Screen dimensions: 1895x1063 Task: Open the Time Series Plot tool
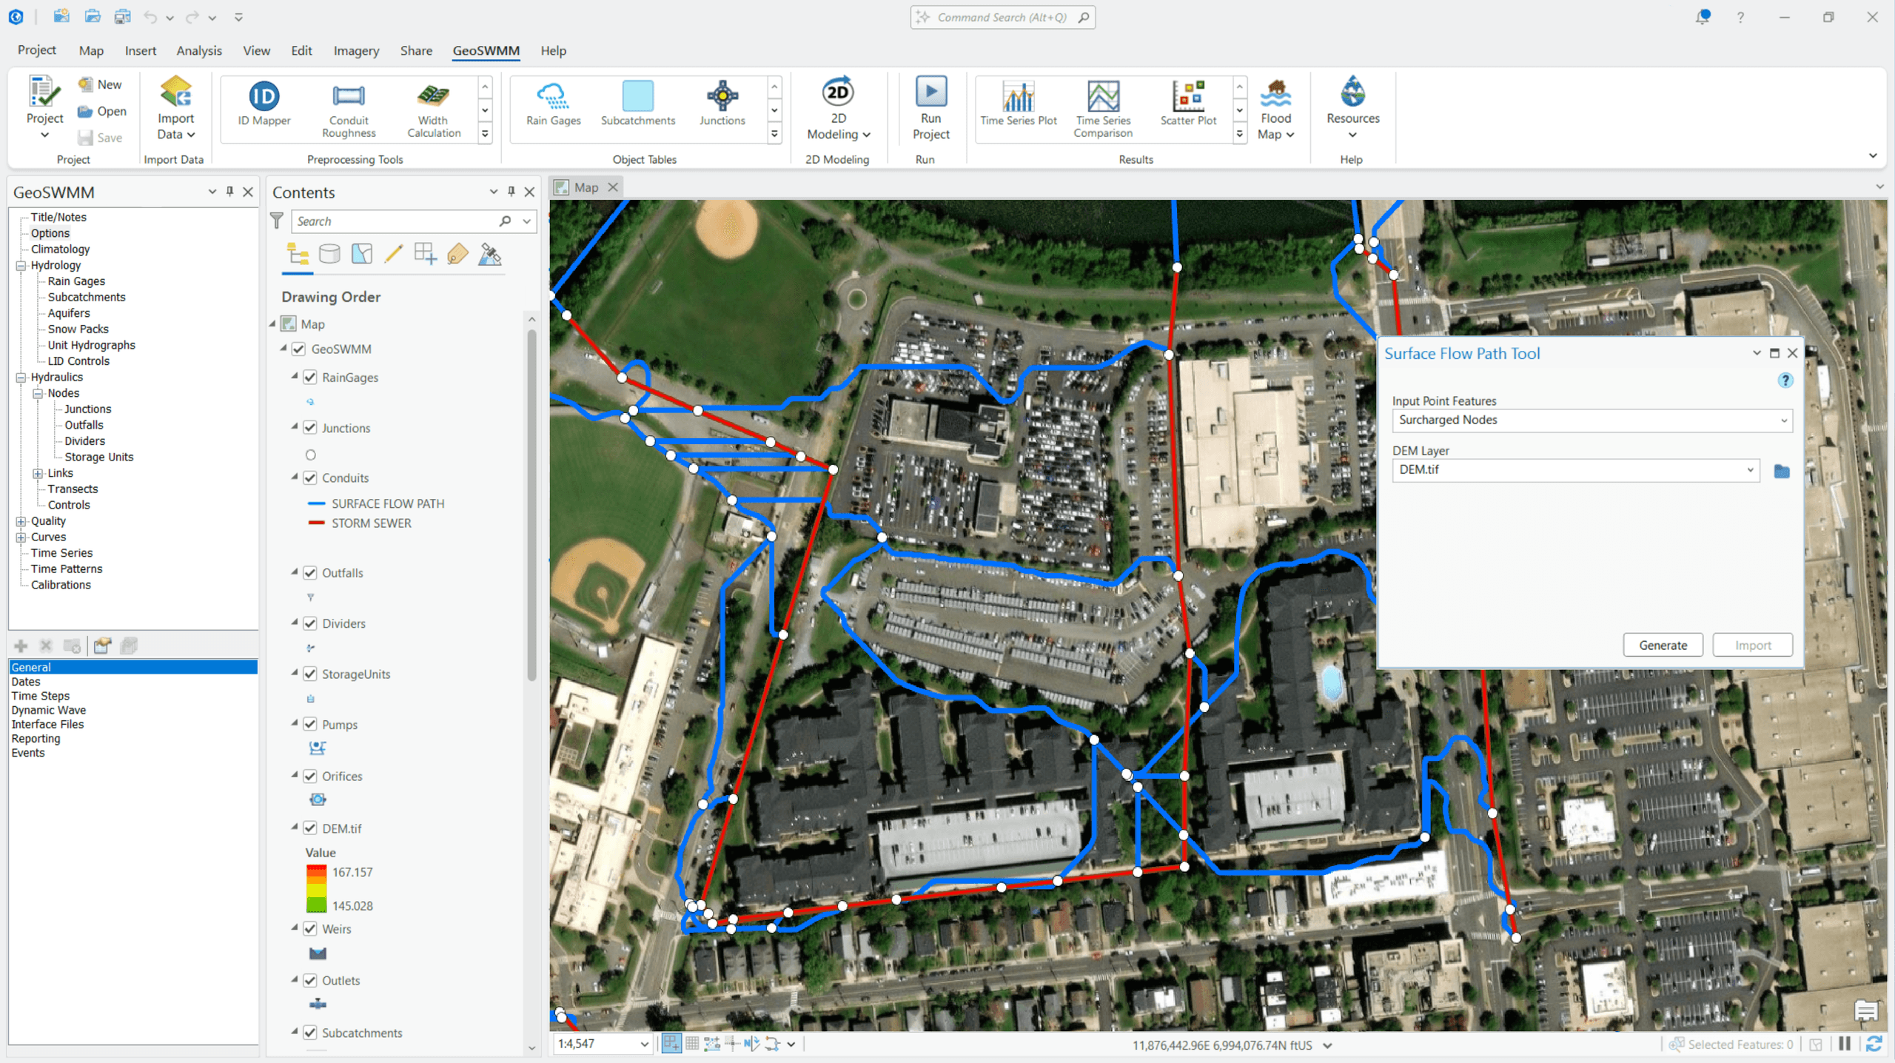[x=1018, y=107]
